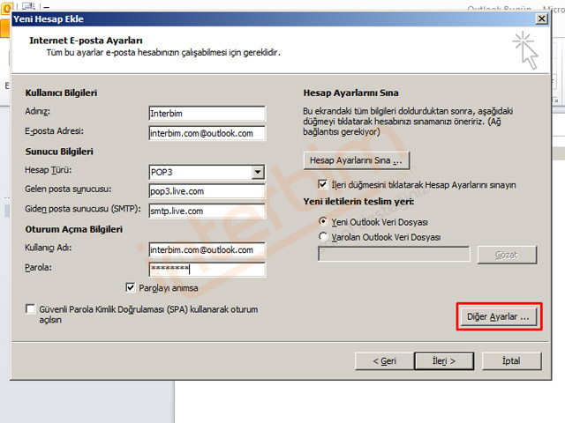Close the Yeni Hesap Ekle dialog
This screenshot has width=565, height=423.
[x=540, y=19]
